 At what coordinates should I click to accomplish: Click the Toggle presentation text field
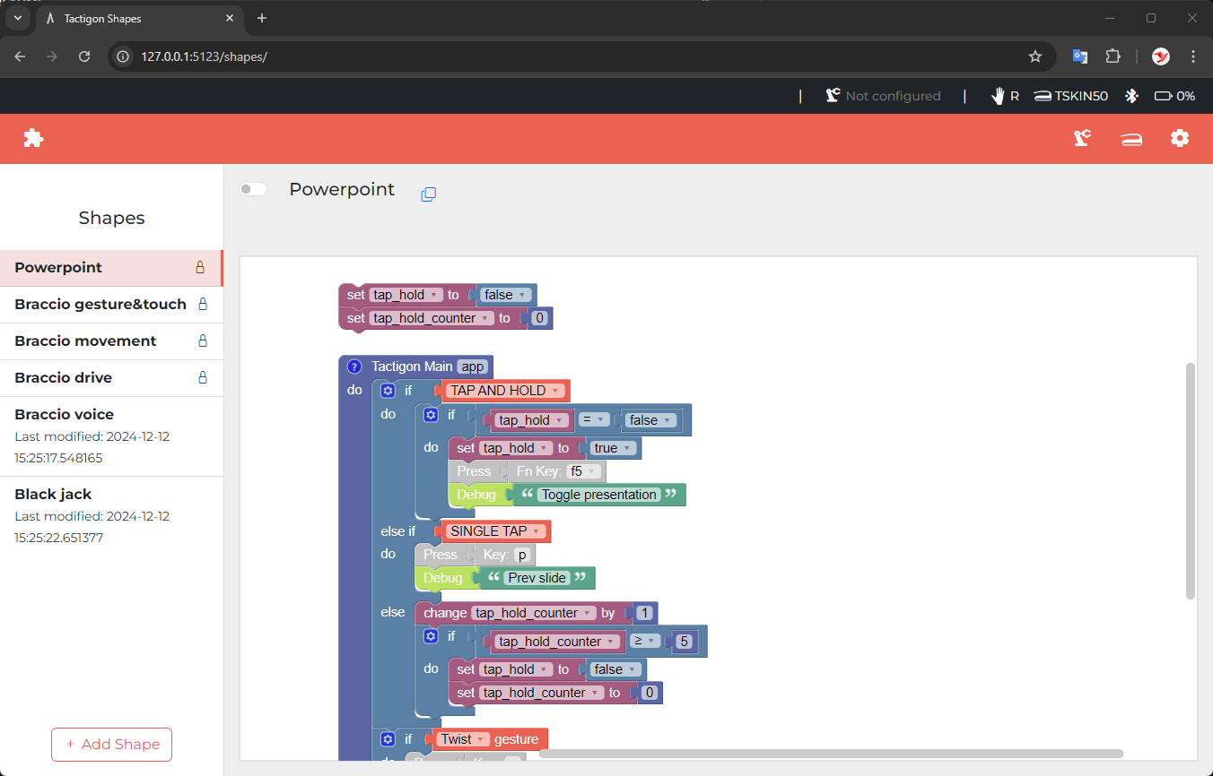pyautogui.click(x=599, y=495)
